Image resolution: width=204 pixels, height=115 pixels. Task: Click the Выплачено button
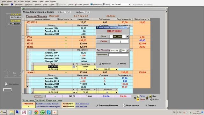coord(68,107)
